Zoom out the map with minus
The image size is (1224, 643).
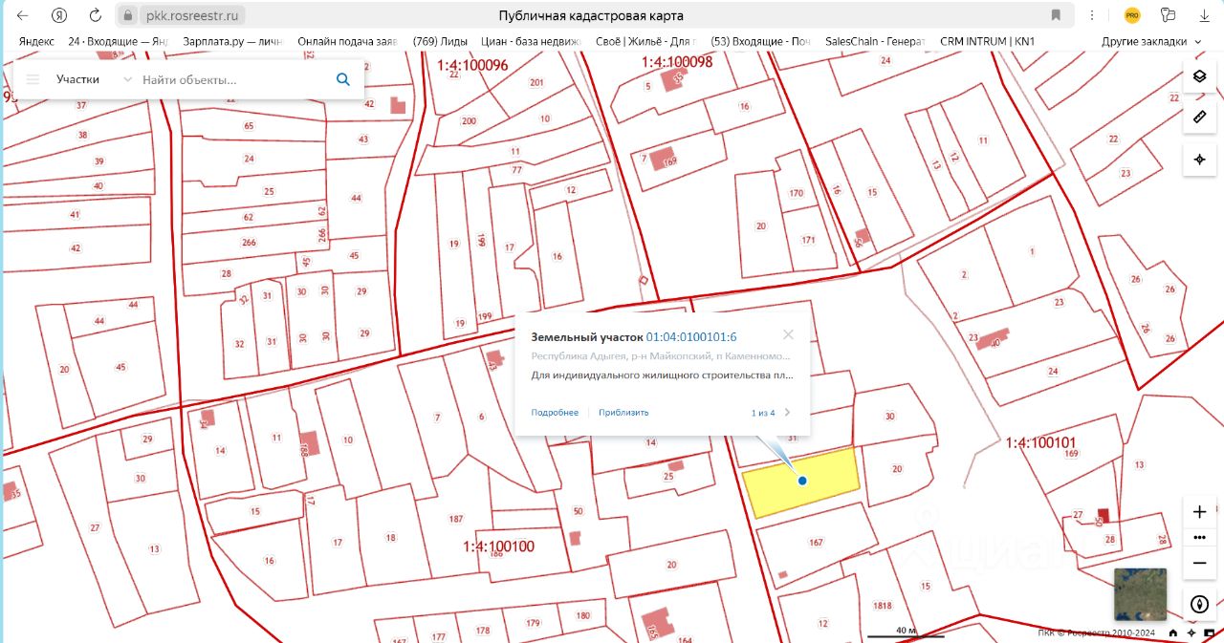[1199, 564]
